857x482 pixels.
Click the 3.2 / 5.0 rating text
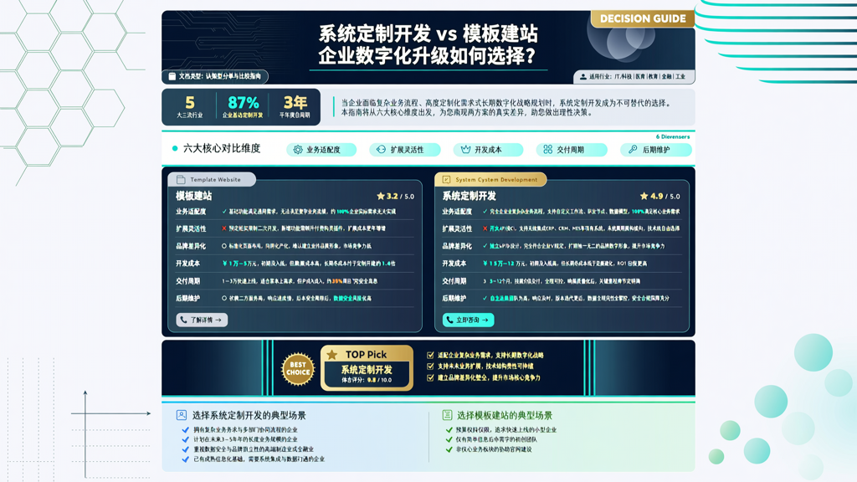coord(400,196)
